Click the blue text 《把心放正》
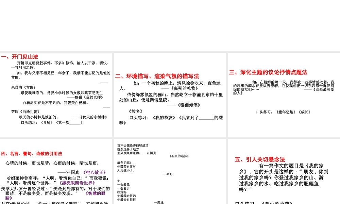 point(95,172)
